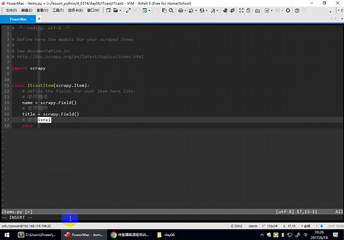The height and width of the screenshot is (240, 344).
Task: Click the keyboard mapping icon
Action: [x=257, y=11]
